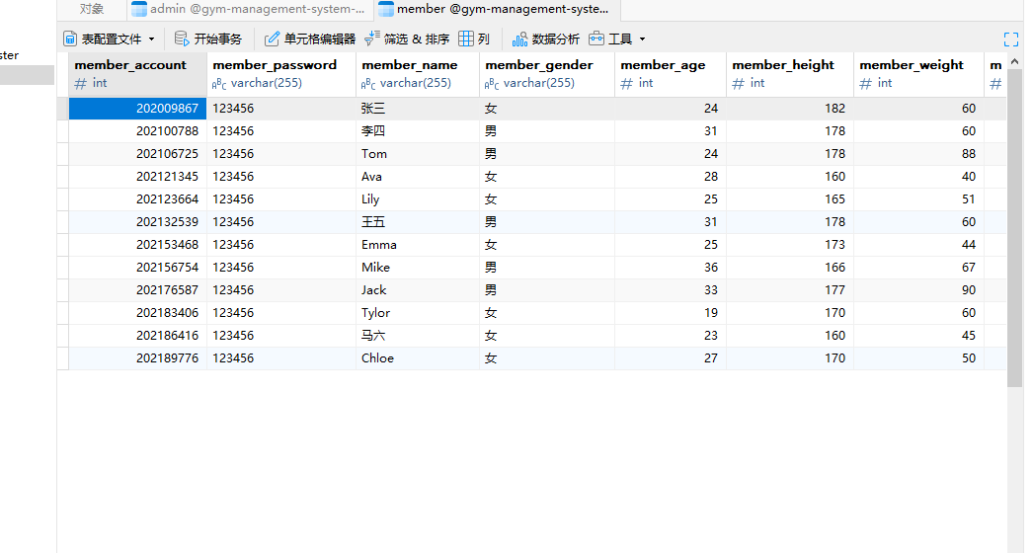1033x553 pixels.
Task: Switch to the admin @gym-management-system tab
Action: 250,9
